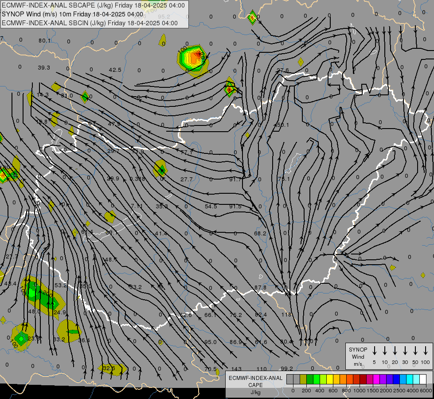
Task: Click the map value 42.5
Action: point(115,70)
